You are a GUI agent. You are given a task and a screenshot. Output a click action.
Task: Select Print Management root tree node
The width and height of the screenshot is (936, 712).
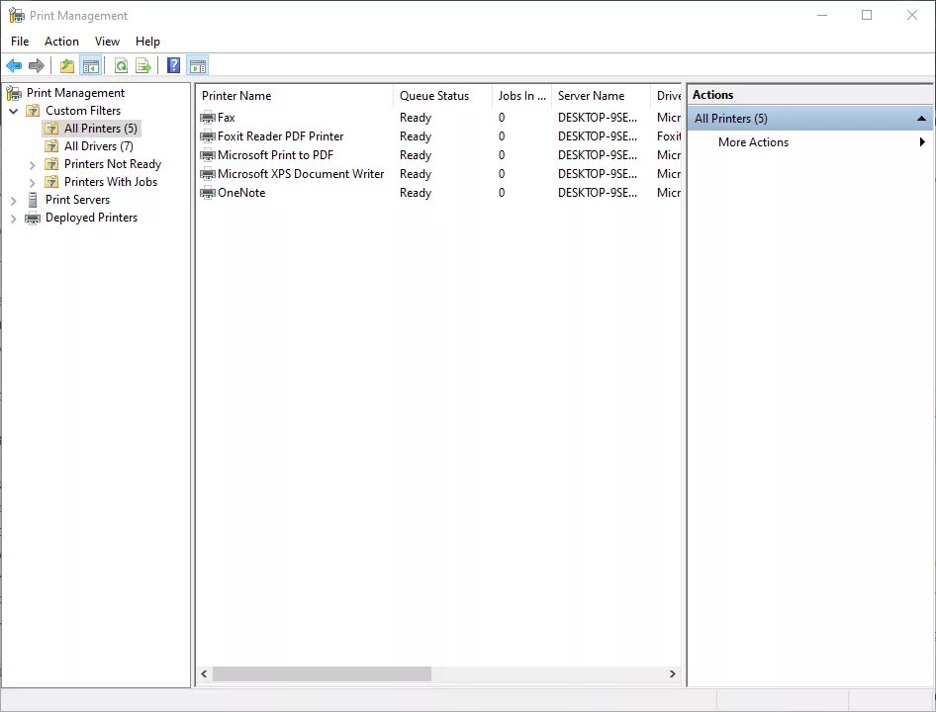pos(76,93)
